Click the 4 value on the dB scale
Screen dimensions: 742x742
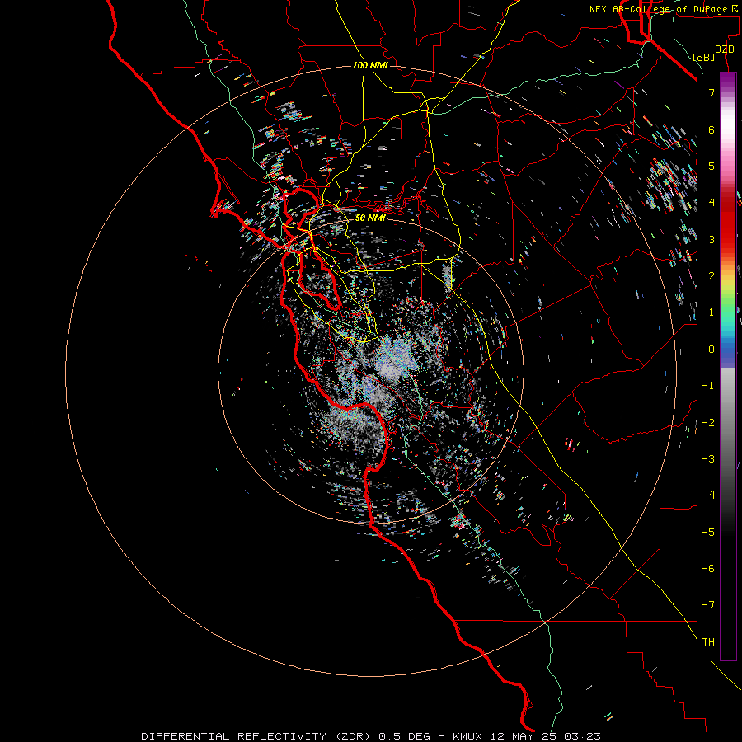(711, 203)
